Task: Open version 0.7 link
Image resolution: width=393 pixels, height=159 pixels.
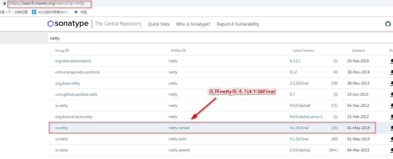Action: tap(292, 94)
